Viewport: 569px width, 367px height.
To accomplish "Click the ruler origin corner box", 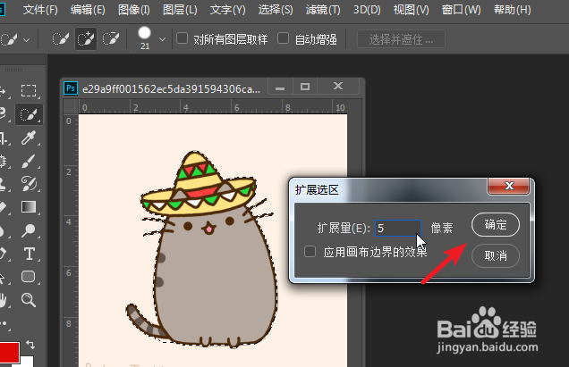I will point(72,107).
